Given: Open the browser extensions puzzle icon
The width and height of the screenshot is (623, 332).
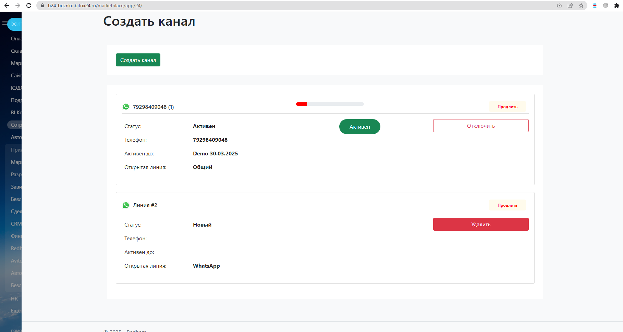Looking at the screenshot, I should 617,5.
